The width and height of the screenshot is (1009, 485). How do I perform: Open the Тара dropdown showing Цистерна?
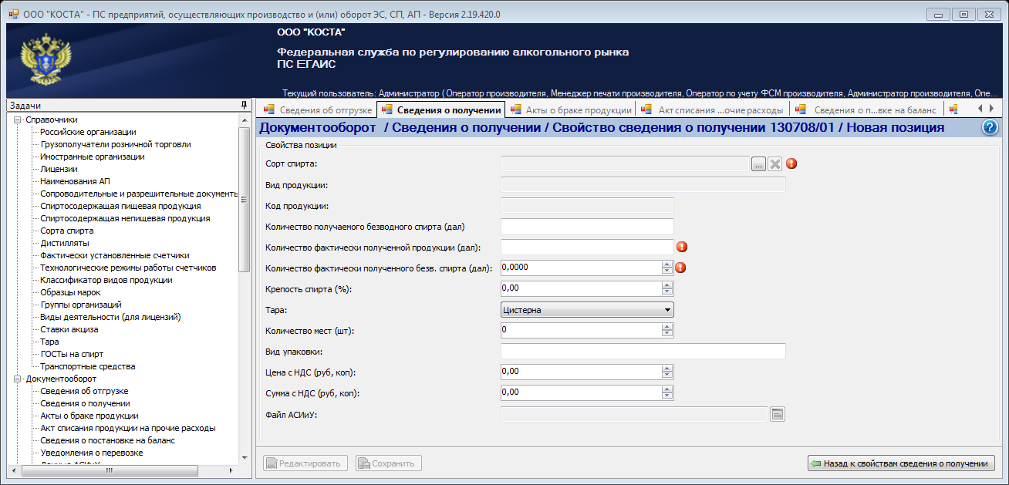(x=587, y=309)
